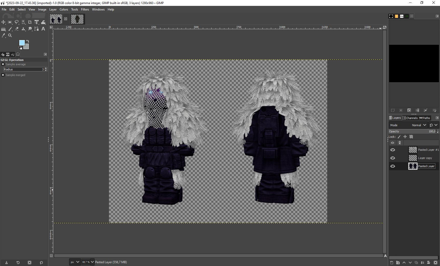Activate the Crop tool

pos(30,22)
